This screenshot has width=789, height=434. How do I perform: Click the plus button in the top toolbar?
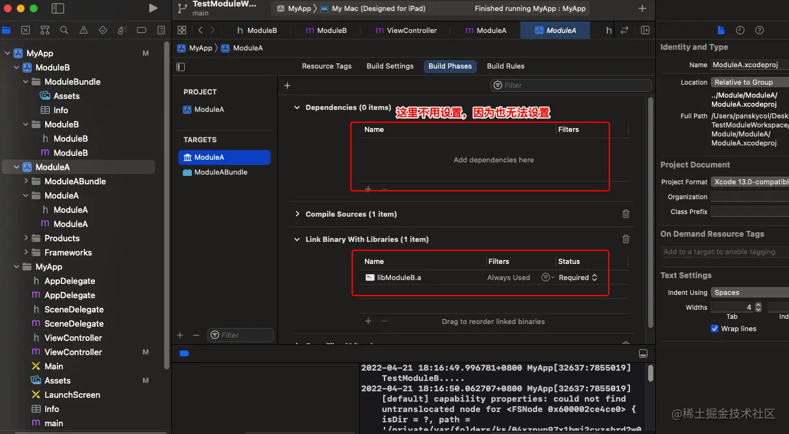[642, 8]
